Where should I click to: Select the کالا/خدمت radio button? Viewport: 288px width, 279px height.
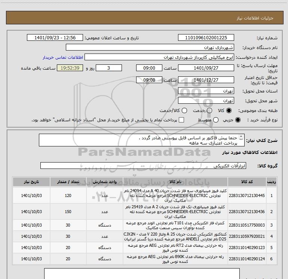[x=184, y=110]
